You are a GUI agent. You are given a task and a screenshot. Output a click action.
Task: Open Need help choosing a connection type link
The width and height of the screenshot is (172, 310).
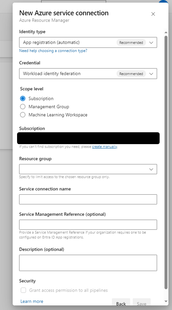(53, 51)
